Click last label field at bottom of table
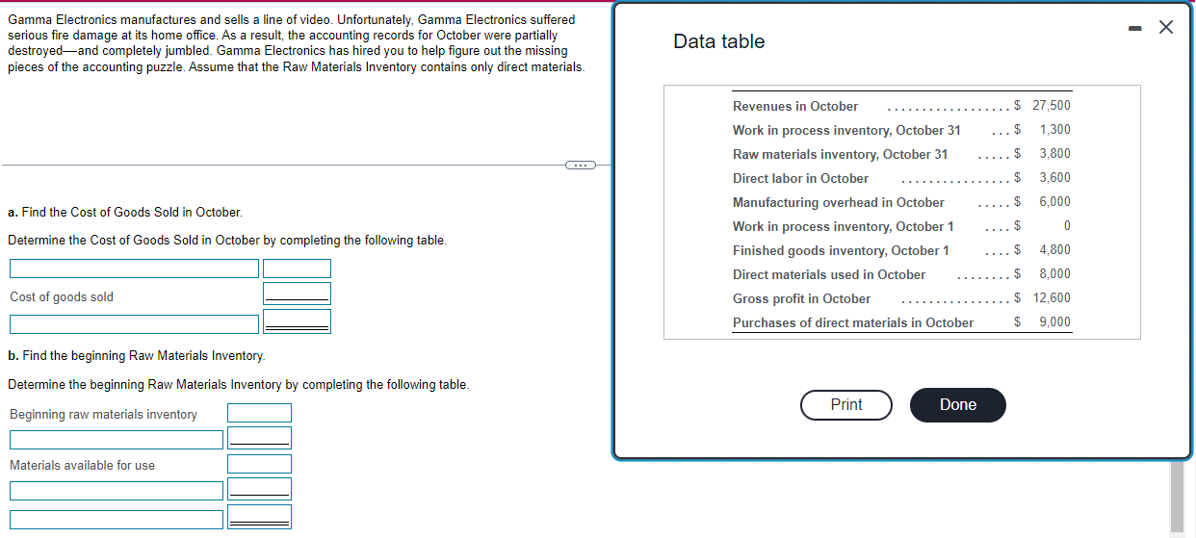This screenshot has height=538, width=1196. [117, 520]
